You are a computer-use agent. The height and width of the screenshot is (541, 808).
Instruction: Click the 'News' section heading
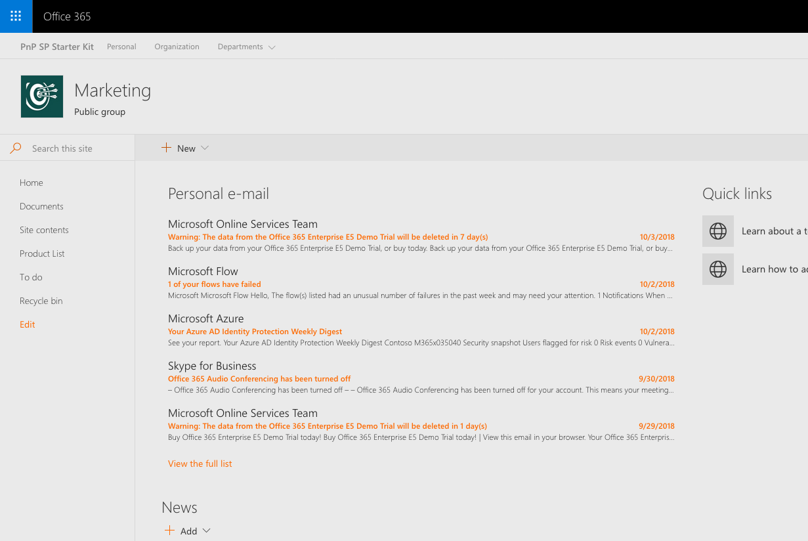[x=179, y=508]
